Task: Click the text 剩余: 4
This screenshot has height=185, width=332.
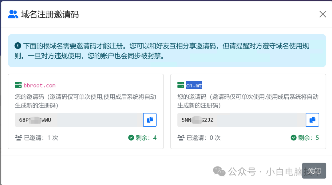Action: tap(146, 138)
